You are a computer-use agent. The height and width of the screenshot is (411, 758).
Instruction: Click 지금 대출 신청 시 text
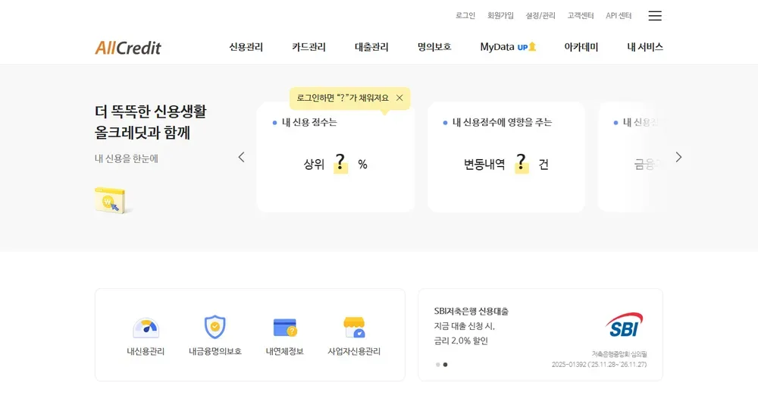tap(464, 326)
